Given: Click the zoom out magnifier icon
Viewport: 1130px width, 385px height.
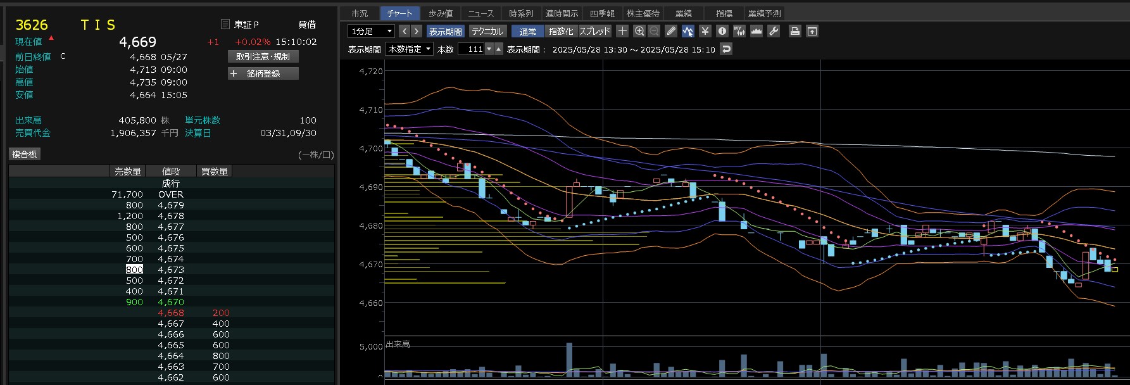Looking at the screenshot, I should point(654,31).
